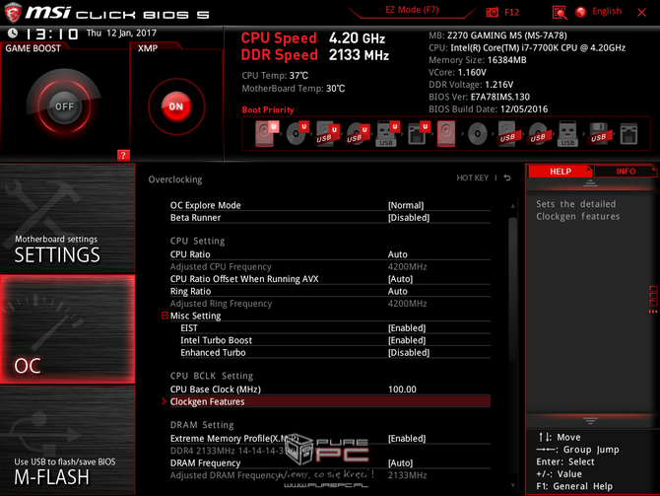The height and width of the screenshot is (496, 660).
Task: Click the screenshot camera icon beside F12
Action: point(493,12)
